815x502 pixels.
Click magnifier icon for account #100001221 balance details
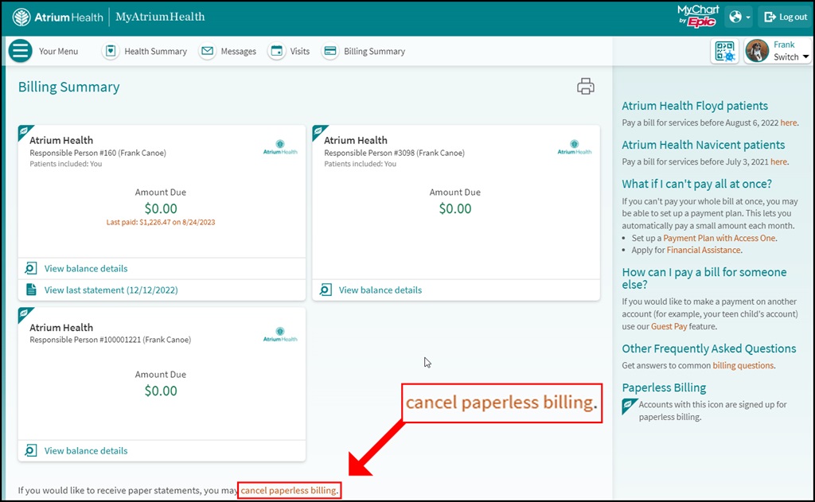(x=31, y=450)
